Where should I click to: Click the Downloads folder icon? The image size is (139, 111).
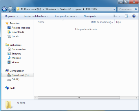(x=9, y=32)
